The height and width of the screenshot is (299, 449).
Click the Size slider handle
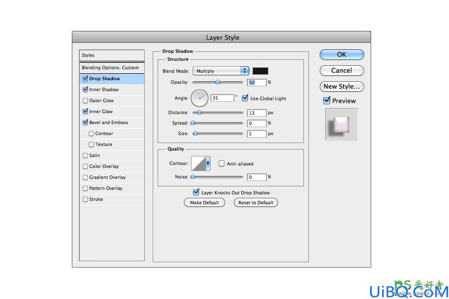195,134
